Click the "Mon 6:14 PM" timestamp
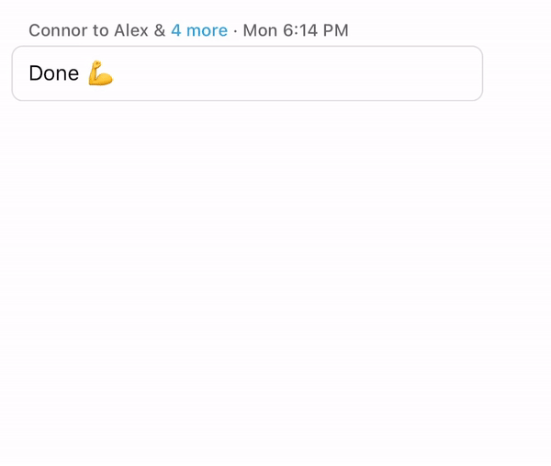 tap(296, 30)
